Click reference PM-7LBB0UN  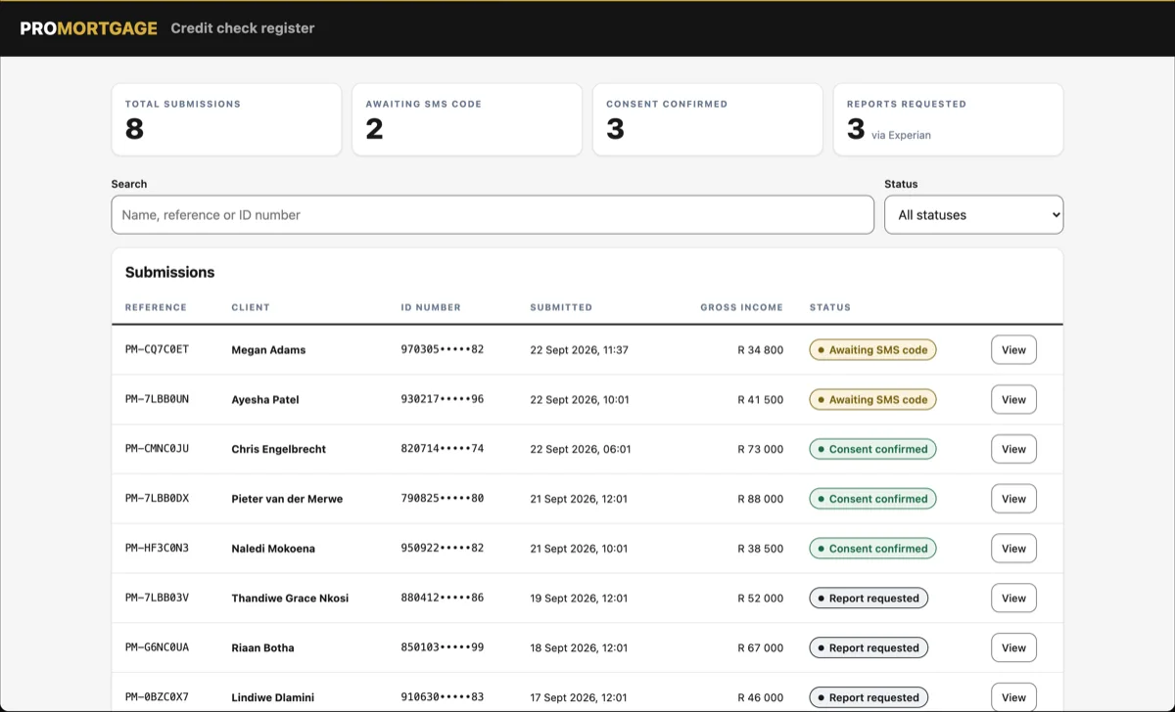click(x=157, y=399)
